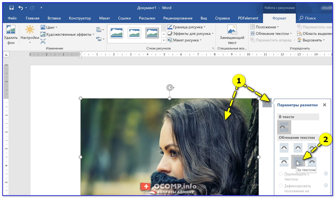Select Перемещать с текстом radio button
The height and width of the screenshot is (198, 335).
[x=281, y=174]
